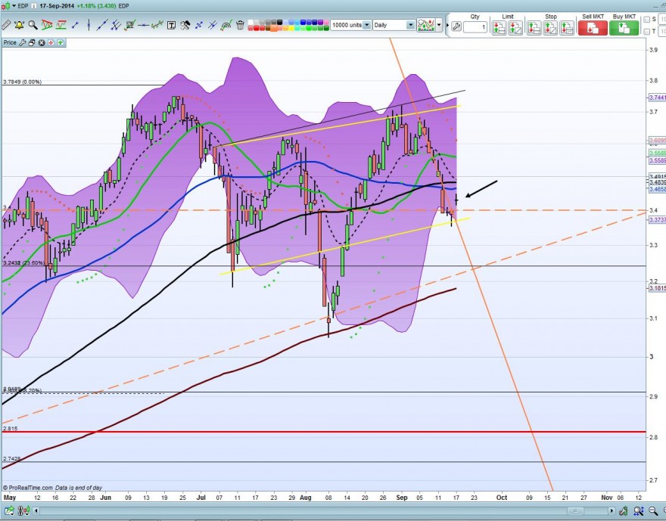
Task: Close the Price panel
Action: [42, 43]
